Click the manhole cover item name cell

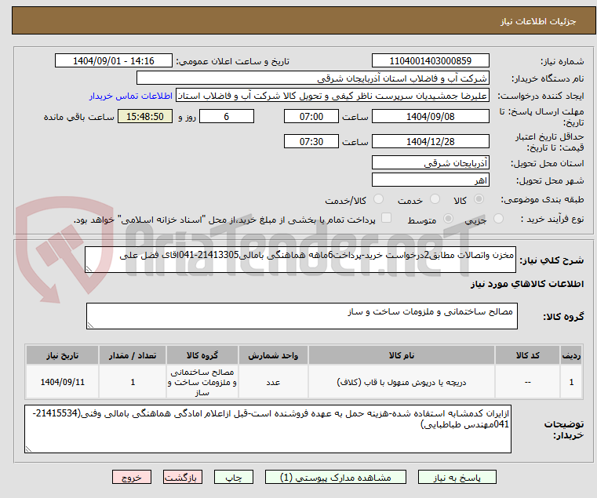click(x=402, y=382)
